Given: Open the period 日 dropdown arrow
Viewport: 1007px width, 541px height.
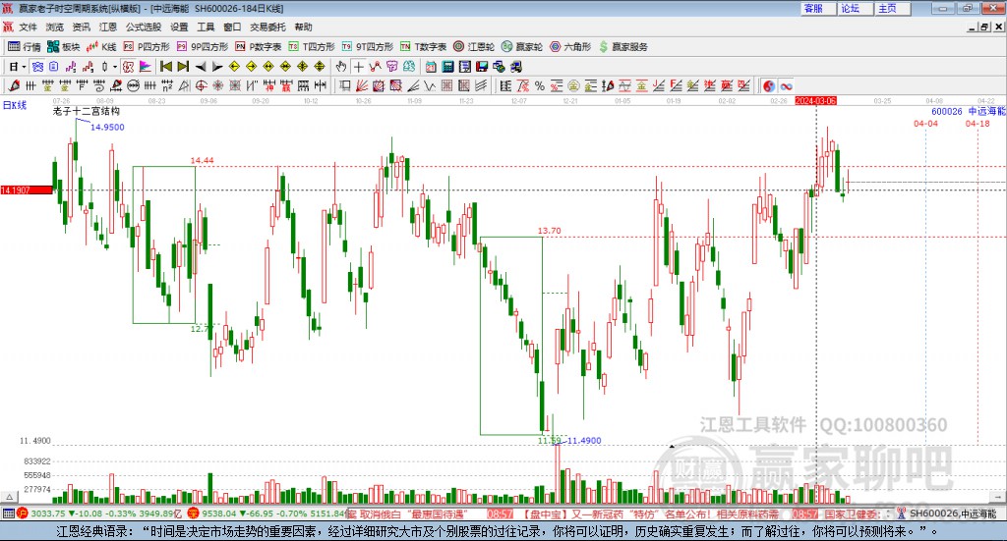Looking at the screenshot, I should click(24, 67).
